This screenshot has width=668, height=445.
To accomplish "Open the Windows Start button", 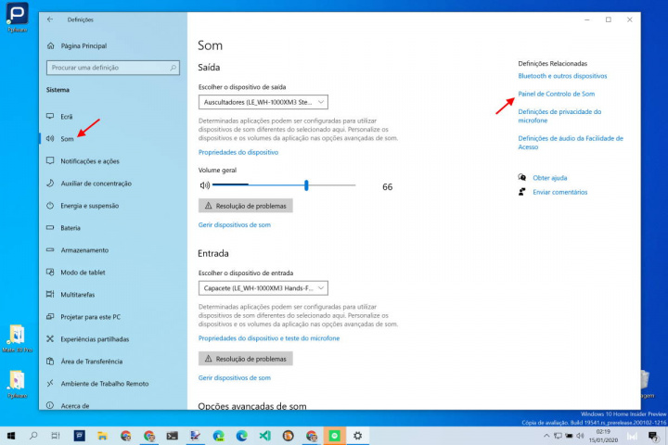I will 10,435.
